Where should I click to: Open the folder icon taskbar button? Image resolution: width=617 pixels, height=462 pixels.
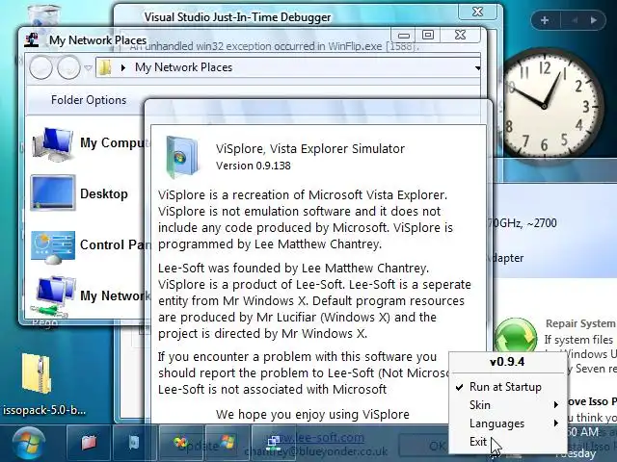pos(89,443)
